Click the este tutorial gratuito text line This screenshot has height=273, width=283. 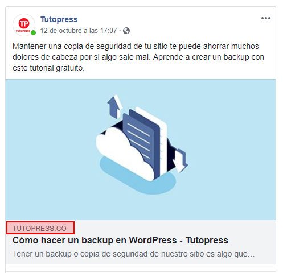pyautogui.click(x=48, y=68)
